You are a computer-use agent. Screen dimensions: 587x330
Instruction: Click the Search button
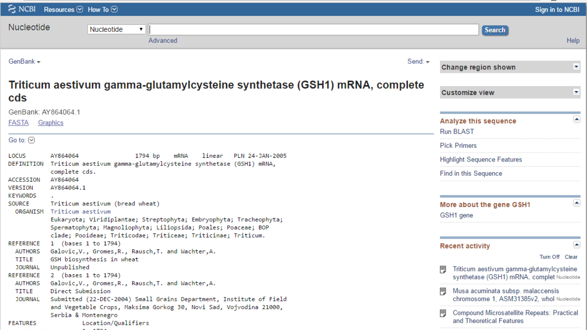click(x=495, y=30)
